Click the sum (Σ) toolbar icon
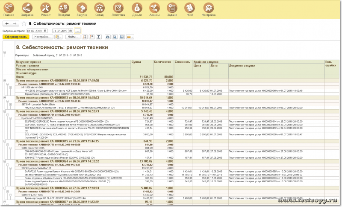Image resolution: width=342 pixels, height=207 pixels. tap(99, 37)
